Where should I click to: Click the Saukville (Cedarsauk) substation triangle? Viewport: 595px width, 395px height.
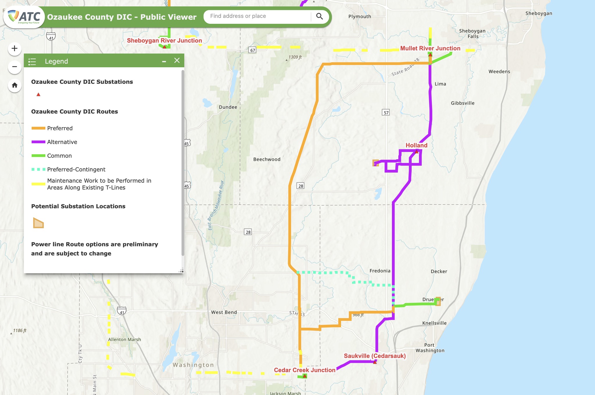click(375, 362)
